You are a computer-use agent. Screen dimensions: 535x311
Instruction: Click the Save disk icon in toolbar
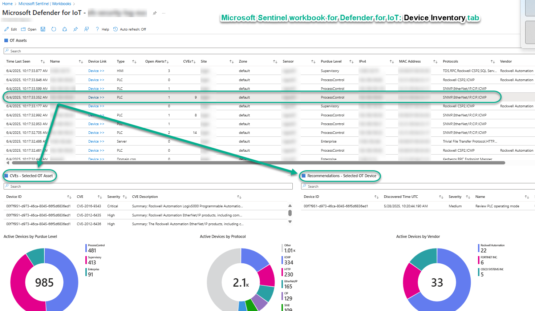43,29
